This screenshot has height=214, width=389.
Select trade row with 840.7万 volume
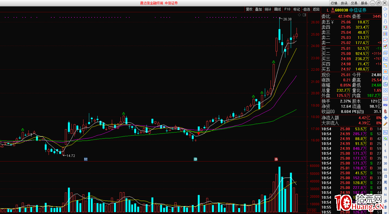click(351, 148)
